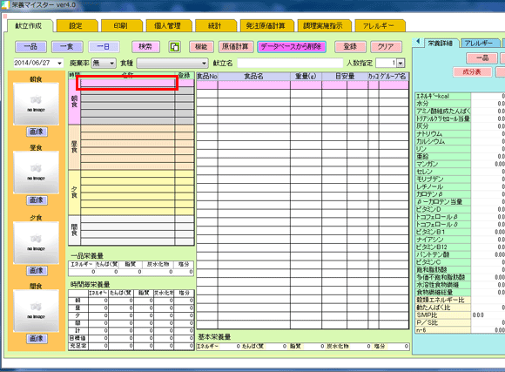
Task: Click the データベースから削除 button
Action: pyautogui.click(x=291, y=47)
